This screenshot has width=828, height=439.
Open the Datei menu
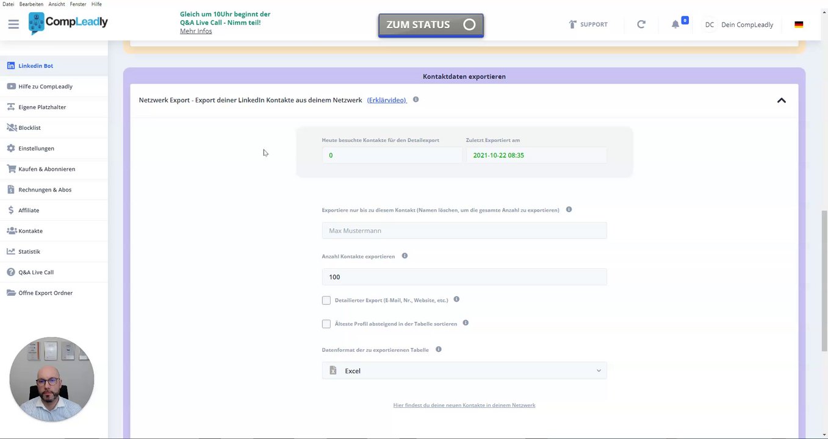tap(9, 4)
